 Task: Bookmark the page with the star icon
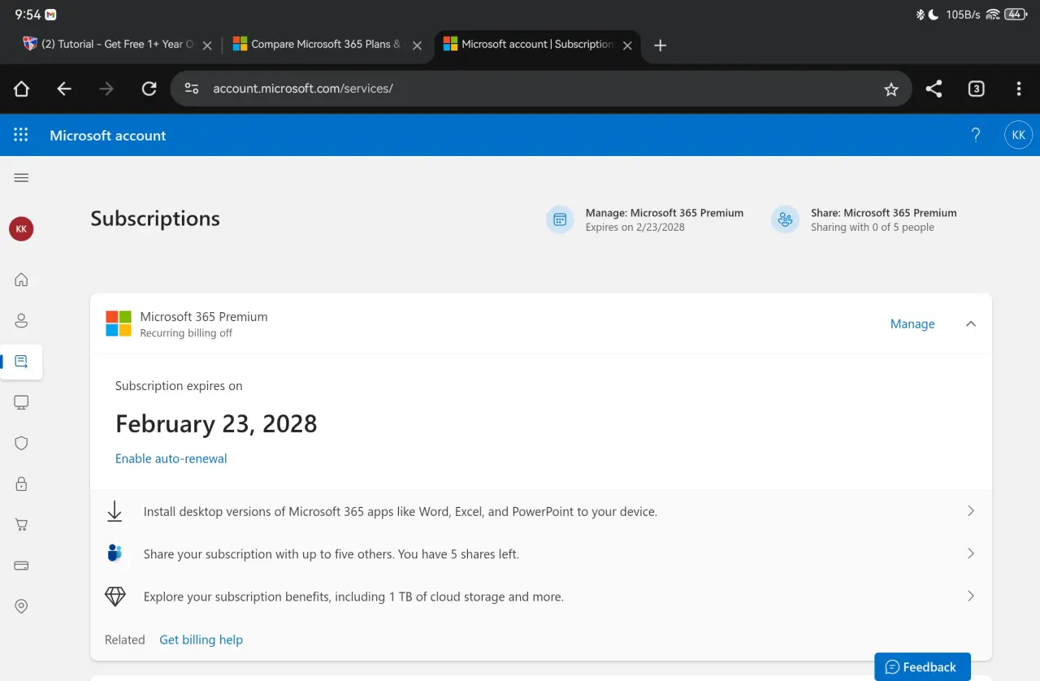(891, 89)
